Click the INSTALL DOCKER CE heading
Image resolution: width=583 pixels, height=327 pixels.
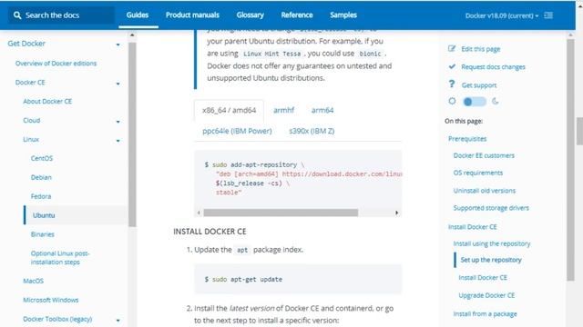(x=210, y=232)
